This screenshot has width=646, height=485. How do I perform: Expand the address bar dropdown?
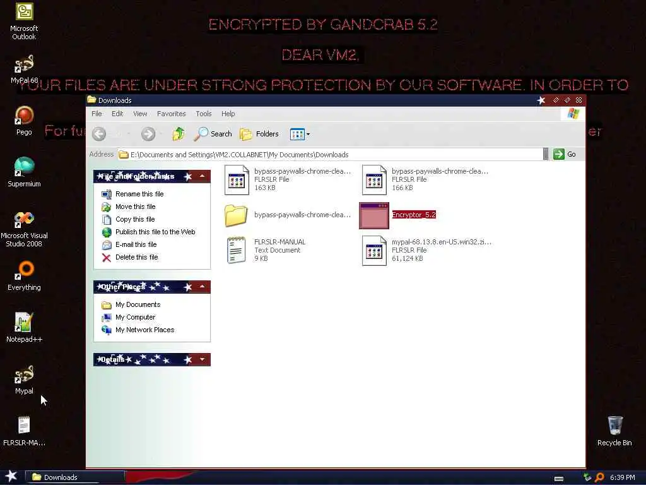click(546, 154)
